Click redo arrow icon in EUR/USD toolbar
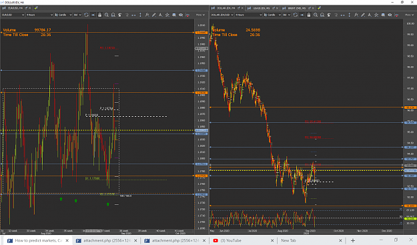The image size is (417, 245). [127, 15]
